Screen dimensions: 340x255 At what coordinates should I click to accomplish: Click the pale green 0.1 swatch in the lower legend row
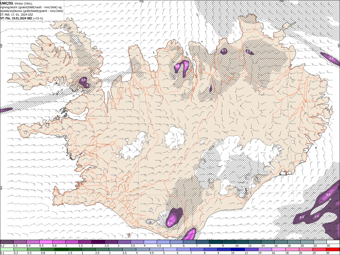[x=7, y=249]
